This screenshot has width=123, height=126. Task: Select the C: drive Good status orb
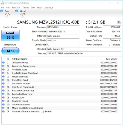coord(1,11)
